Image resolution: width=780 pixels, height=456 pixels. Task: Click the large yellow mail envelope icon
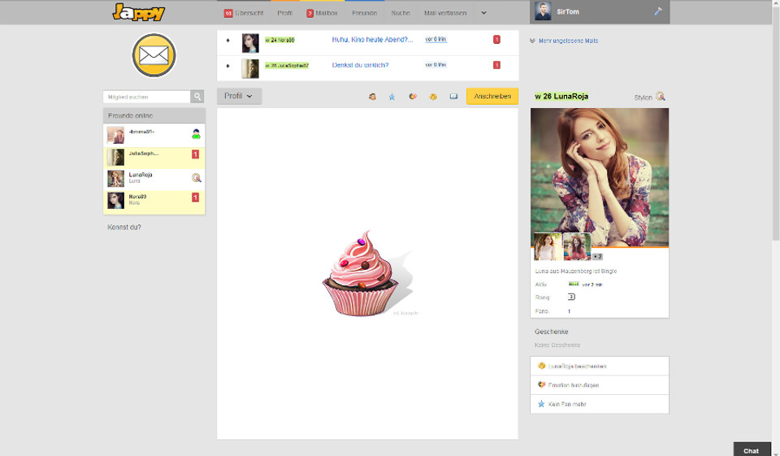pos(154,55)
